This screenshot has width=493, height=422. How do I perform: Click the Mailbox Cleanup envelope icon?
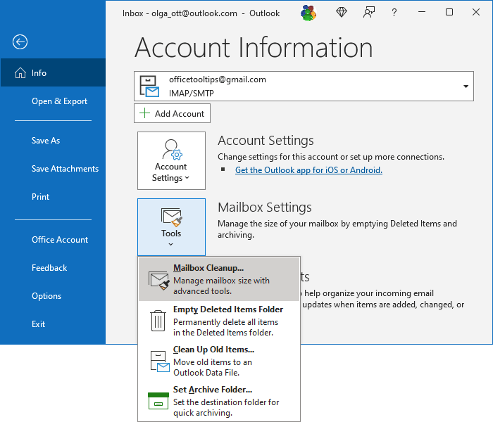coord(158,281)
